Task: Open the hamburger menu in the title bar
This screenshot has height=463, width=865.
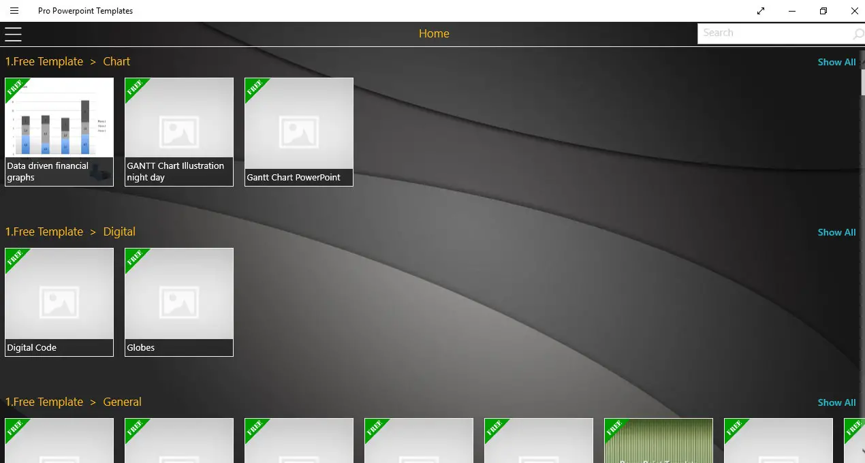Action: pos(14,11)
